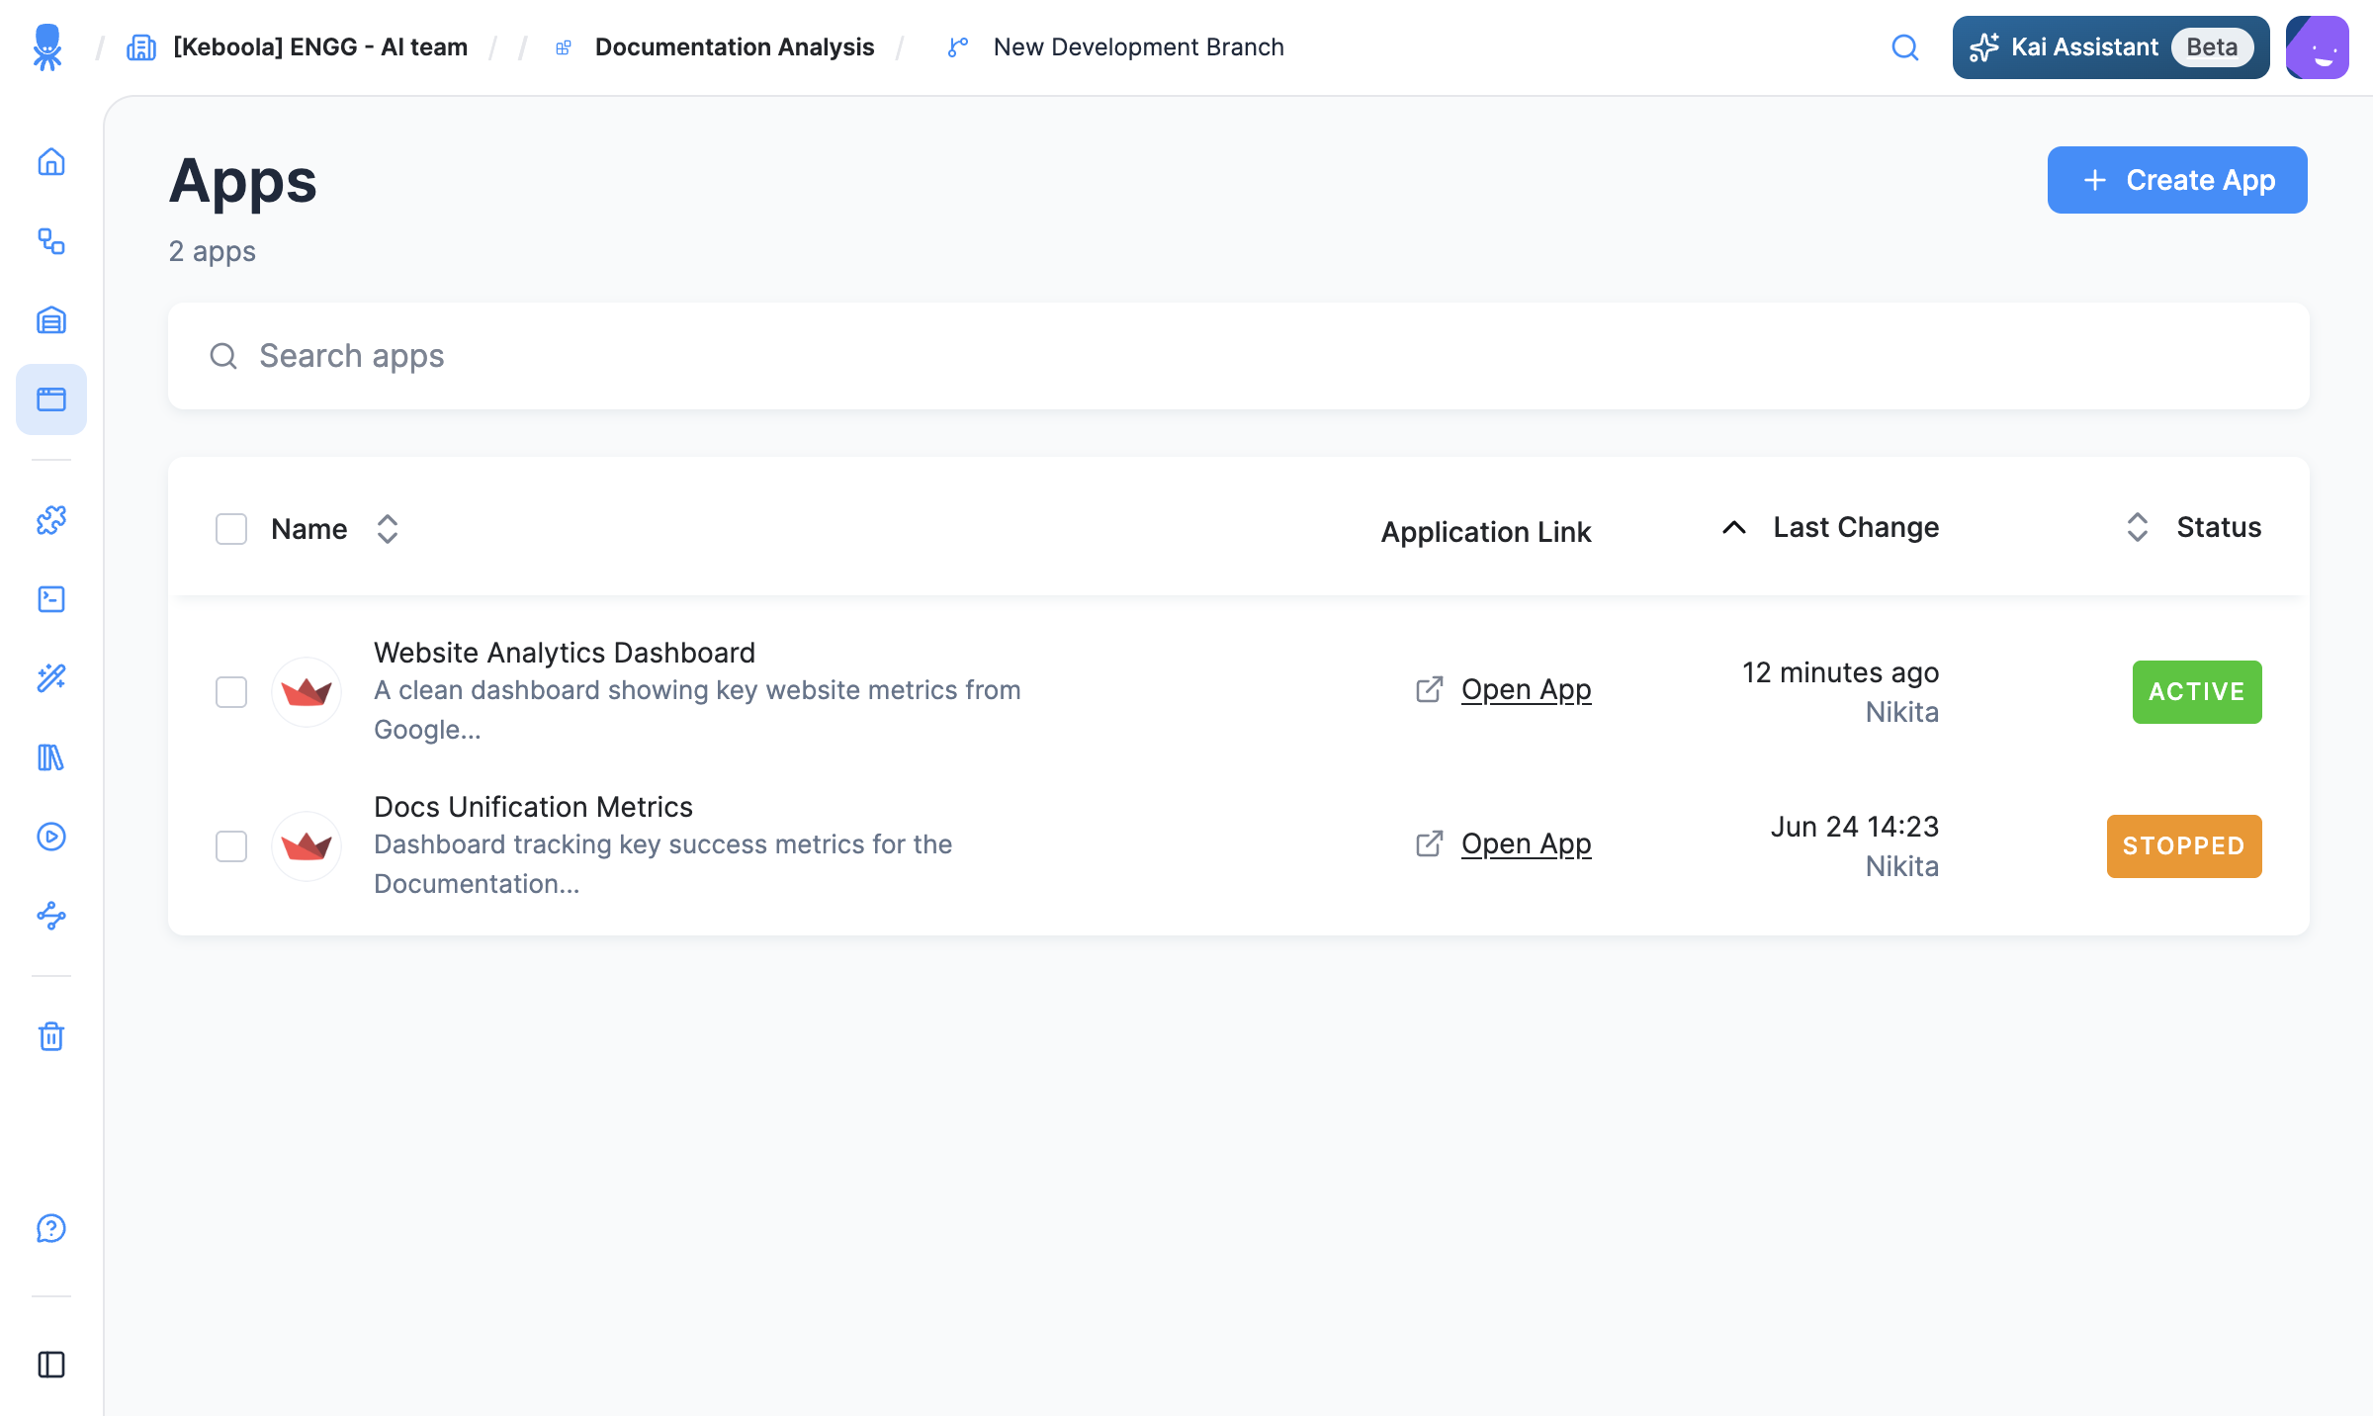Viewport: 2373px width, 1416px height.
Task: Click the Beta badge in Kai Assistant
Action: coord(2212,47)
